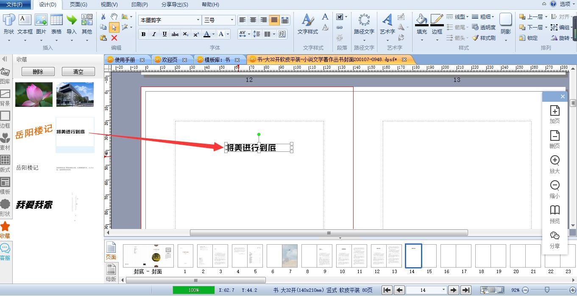Screen dimensions: 577x296
Task: Open the 路径文字 path text tool
Action: 364,25
